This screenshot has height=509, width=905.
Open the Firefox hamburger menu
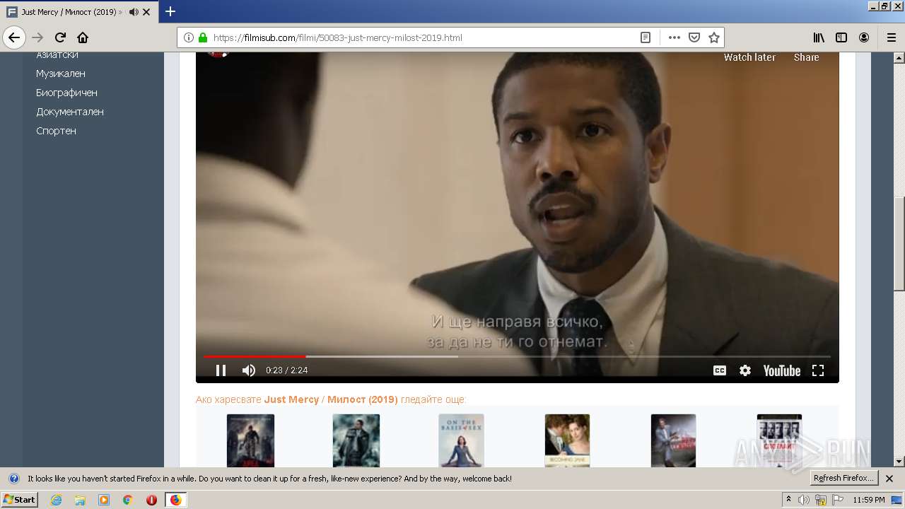(891, 37)
